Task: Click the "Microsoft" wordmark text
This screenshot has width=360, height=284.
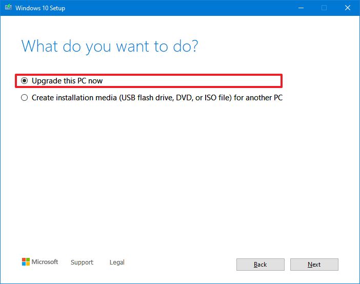Action: tap(45, 262)
